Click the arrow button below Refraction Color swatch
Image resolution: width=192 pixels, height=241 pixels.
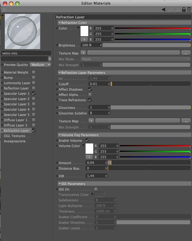coord(84,39)
